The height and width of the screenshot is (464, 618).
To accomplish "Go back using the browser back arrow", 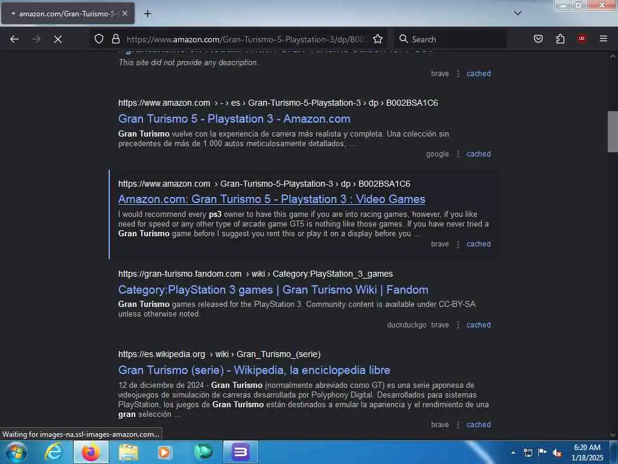I will [x=14, y=39].
